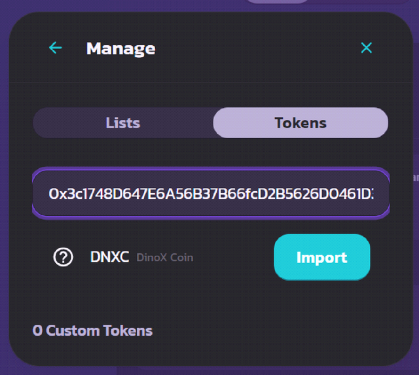Click the DNXC token symbol
The height and width of the screenshot is (375, 419).
point(109,257)
